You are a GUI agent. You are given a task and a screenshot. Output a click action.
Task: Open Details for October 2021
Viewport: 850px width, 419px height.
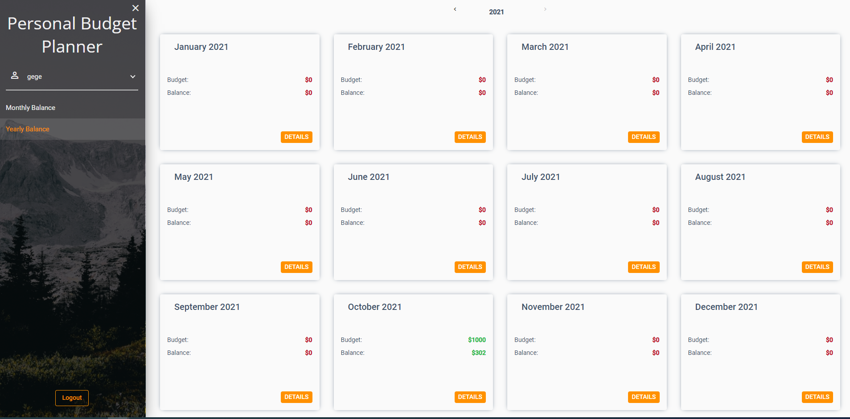tap(470, 397)
